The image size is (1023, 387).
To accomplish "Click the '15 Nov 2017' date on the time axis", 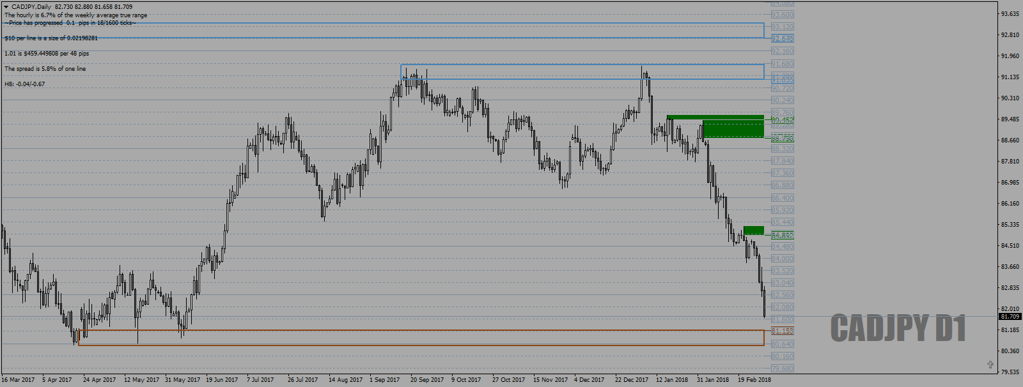I will (x=551, y=380).
